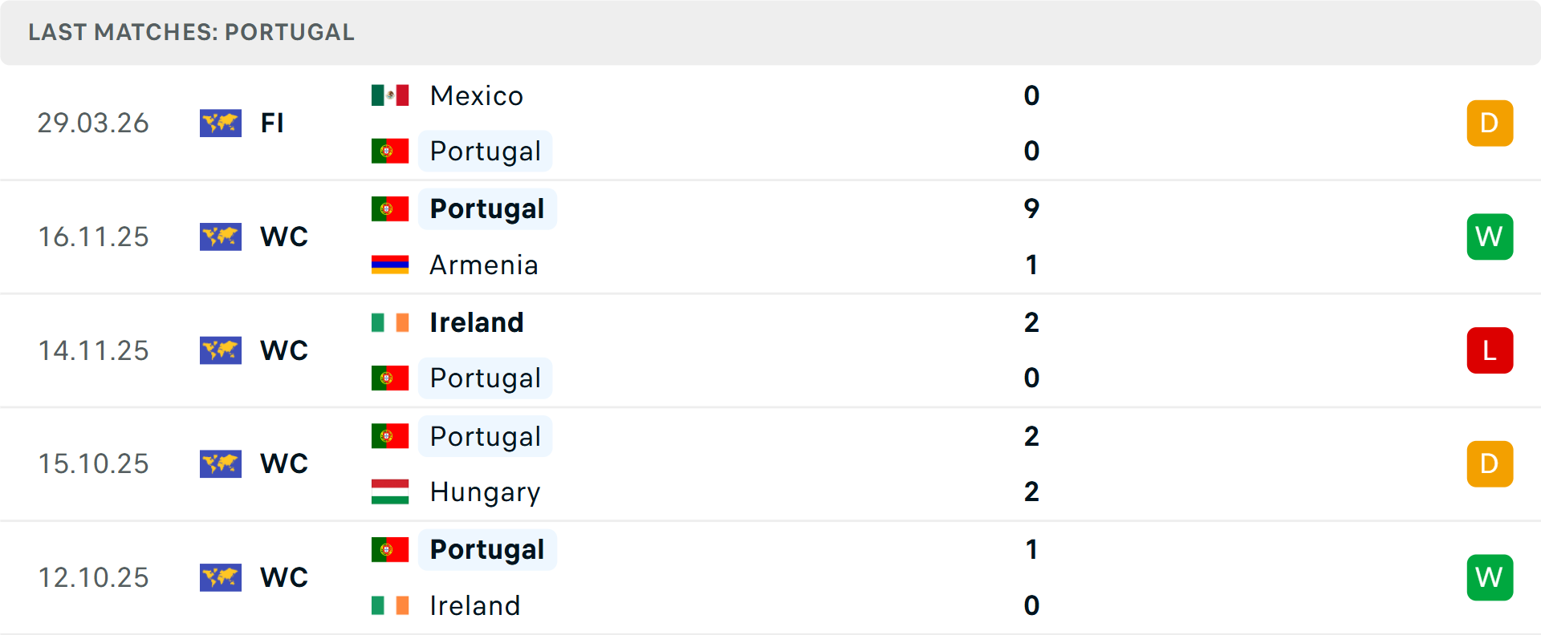
Task: Click Ireland flag in 14.11.25 match
Action: pyautogui.click(x=390, y=322)
